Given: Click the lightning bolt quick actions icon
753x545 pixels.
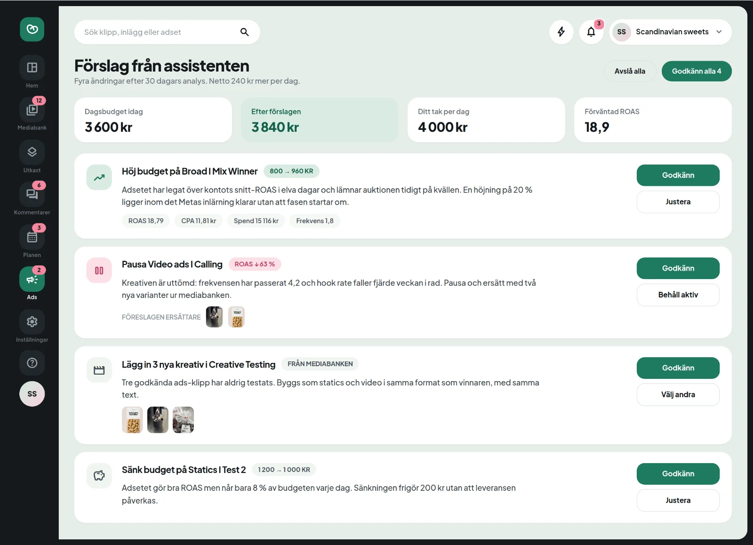Looking at the screenshot, I should click(561, 32).
